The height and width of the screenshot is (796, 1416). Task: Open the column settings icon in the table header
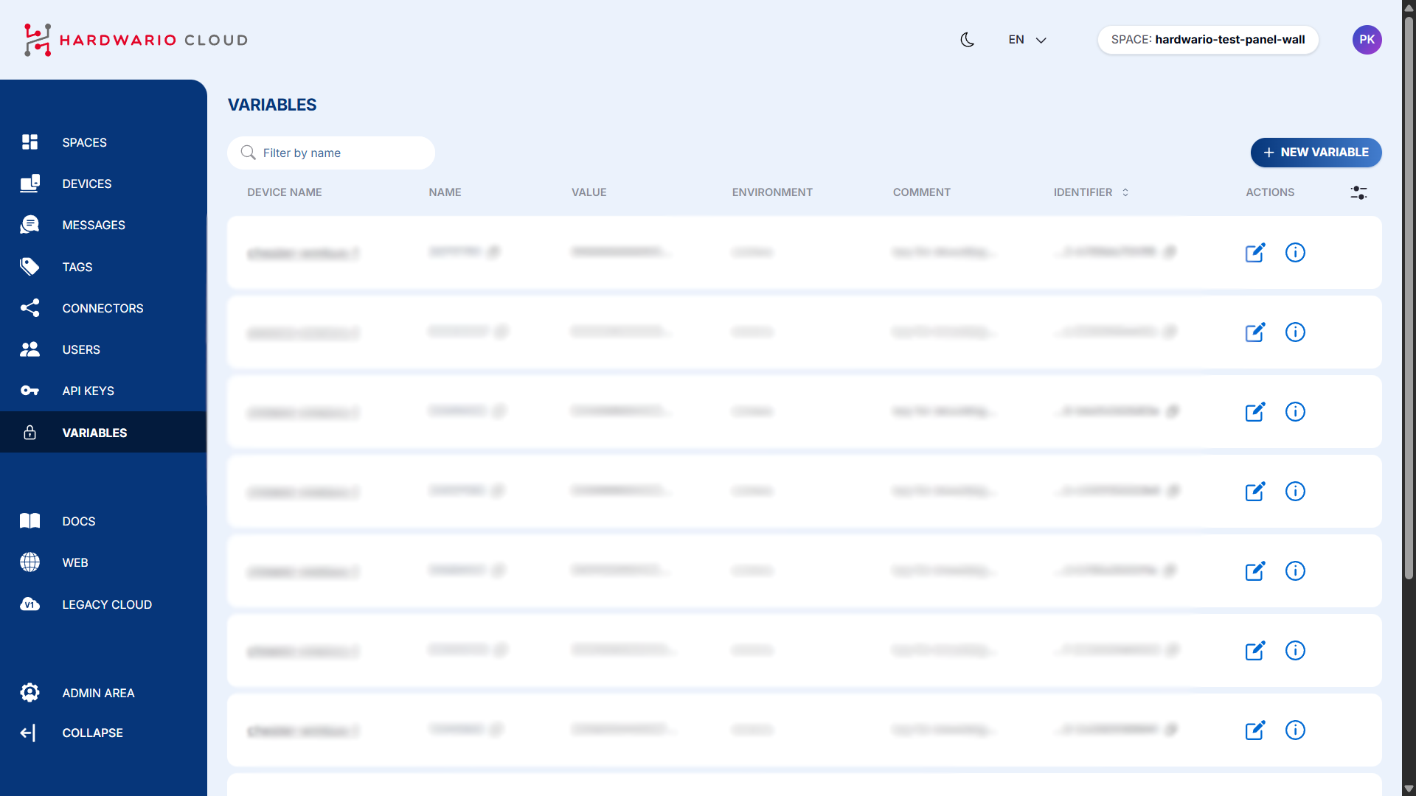[1359, 192]
